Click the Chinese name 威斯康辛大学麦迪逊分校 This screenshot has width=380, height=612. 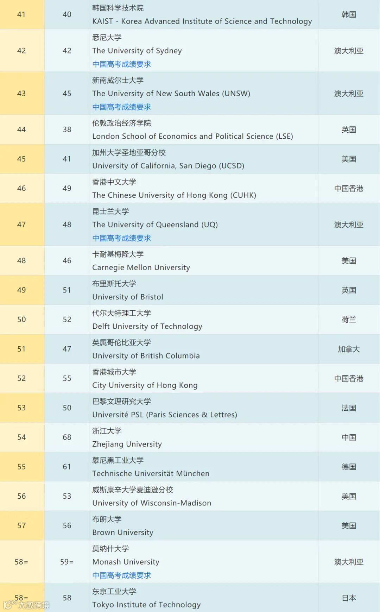(x=133, y=490)
